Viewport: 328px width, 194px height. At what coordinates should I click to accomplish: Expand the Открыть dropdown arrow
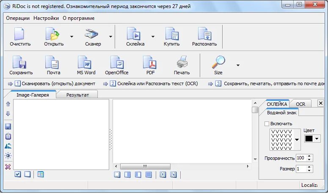(72, 37)
